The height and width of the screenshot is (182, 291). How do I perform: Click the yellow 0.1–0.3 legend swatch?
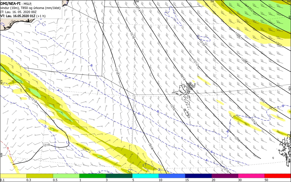pos(13,176)
